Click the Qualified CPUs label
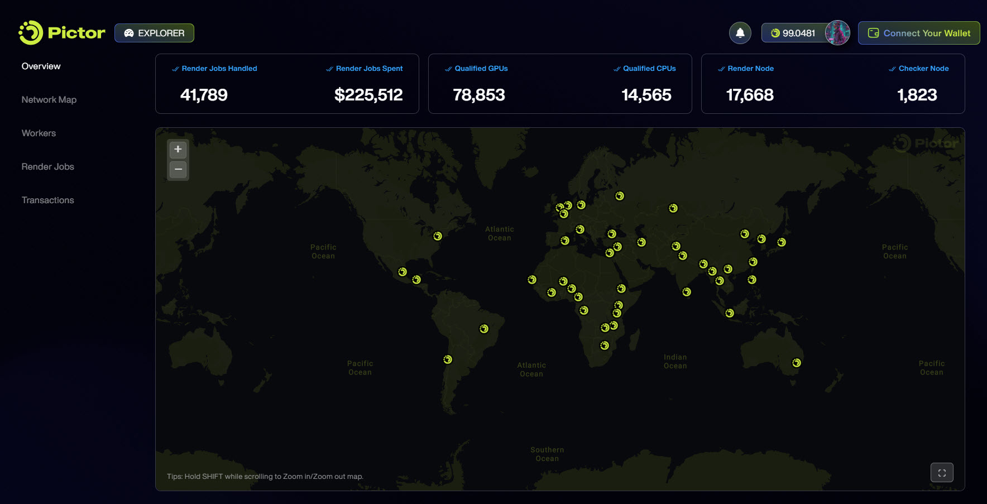 click(x=649, y=69)
